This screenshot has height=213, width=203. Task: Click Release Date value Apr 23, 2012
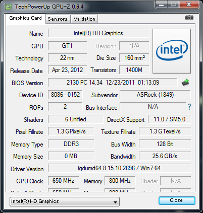tap(67, 70)
